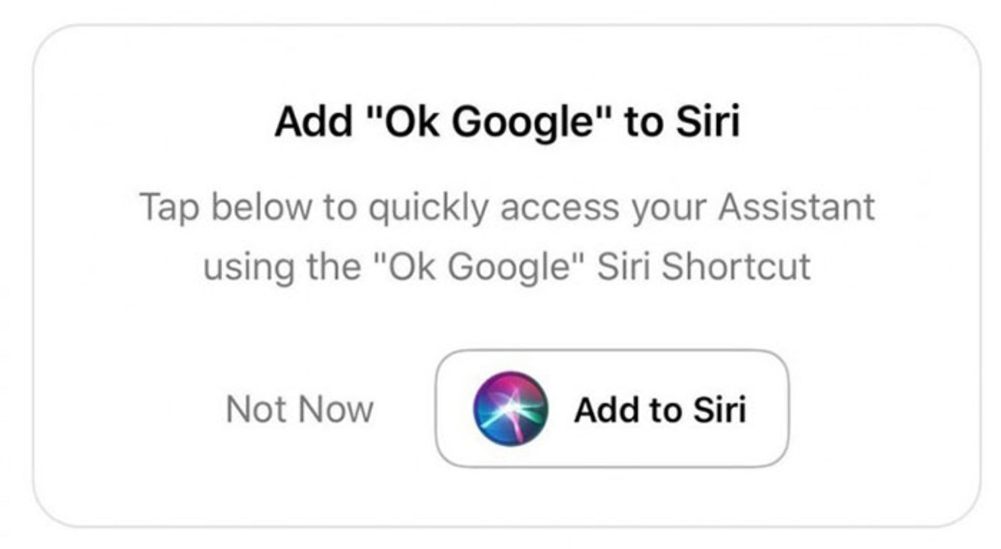Tap the description text about the Siri Shortcut
Screen dimensions: 1001x549
coord(500,235)
